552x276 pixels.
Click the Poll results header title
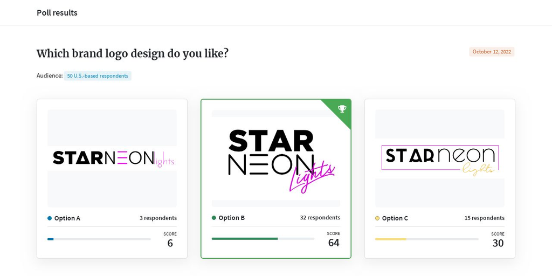[57, 12]
